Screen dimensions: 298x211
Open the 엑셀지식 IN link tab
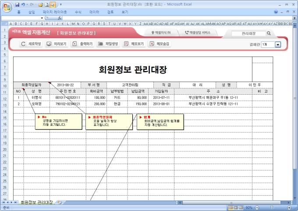tap(161, 33)
